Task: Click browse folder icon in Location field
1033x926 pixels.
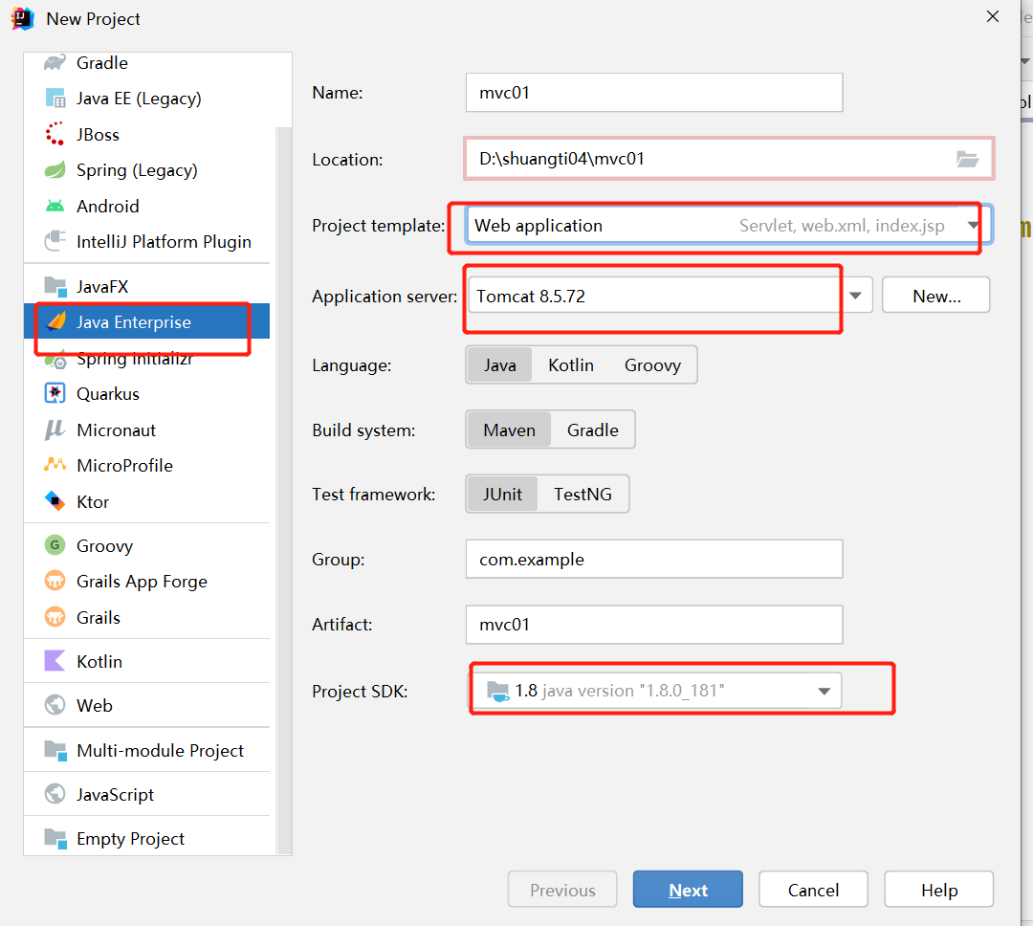Action: click(x=968, y=159)
